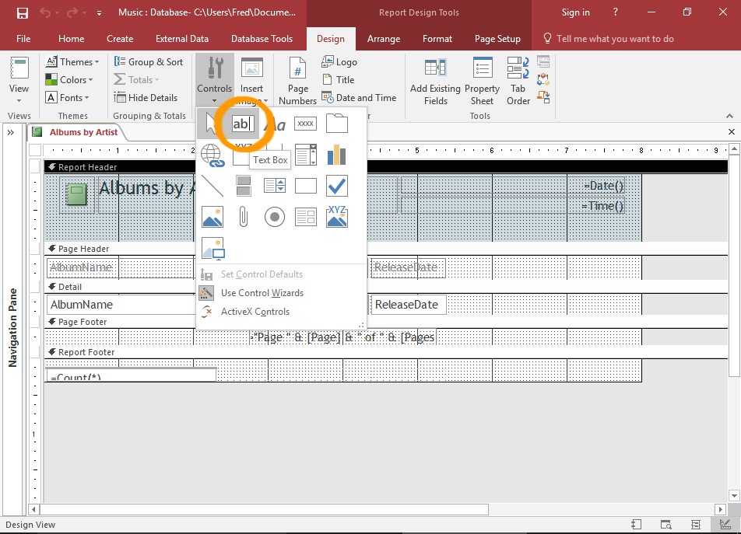Screen dimensions: 741x534
Task: Switch to the Create tab
Action: pos(120,39)
